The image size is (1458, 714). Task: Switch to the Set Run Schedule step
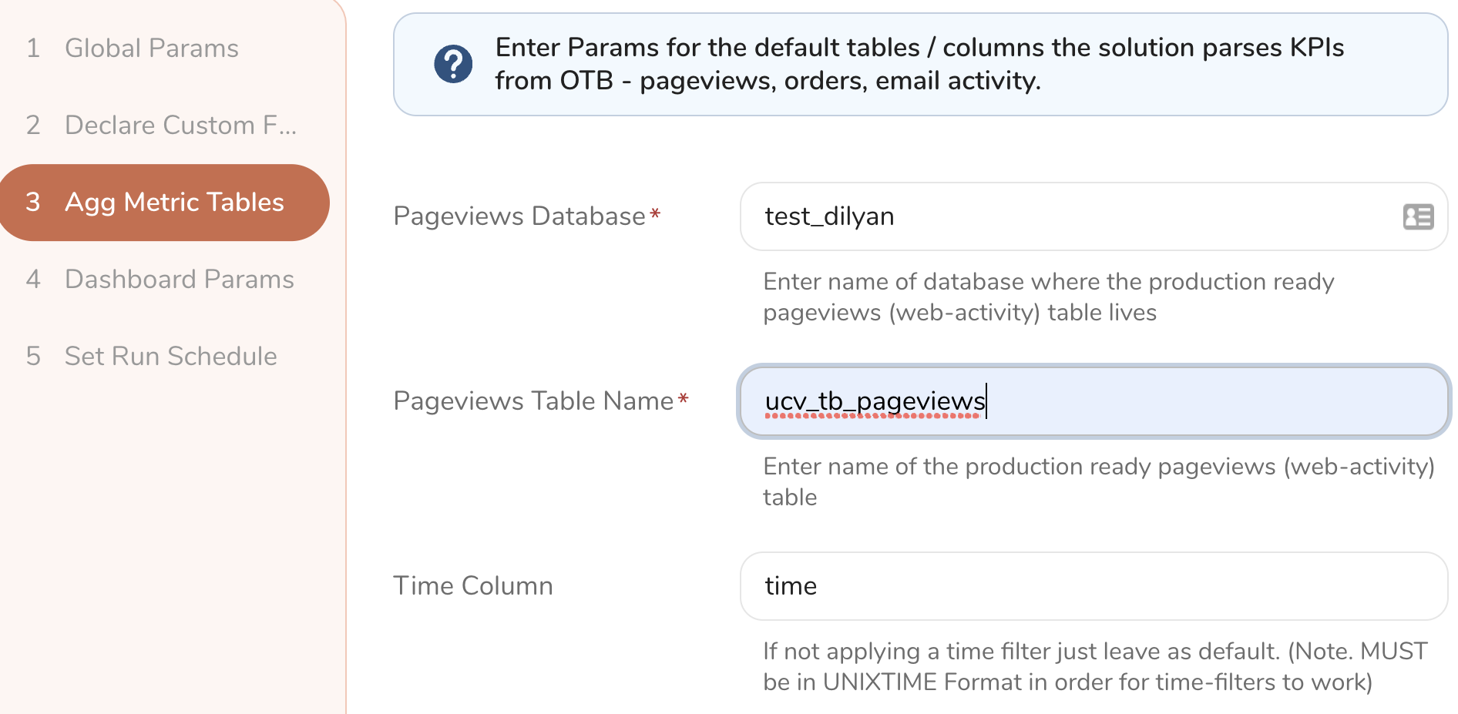(170, 356)
